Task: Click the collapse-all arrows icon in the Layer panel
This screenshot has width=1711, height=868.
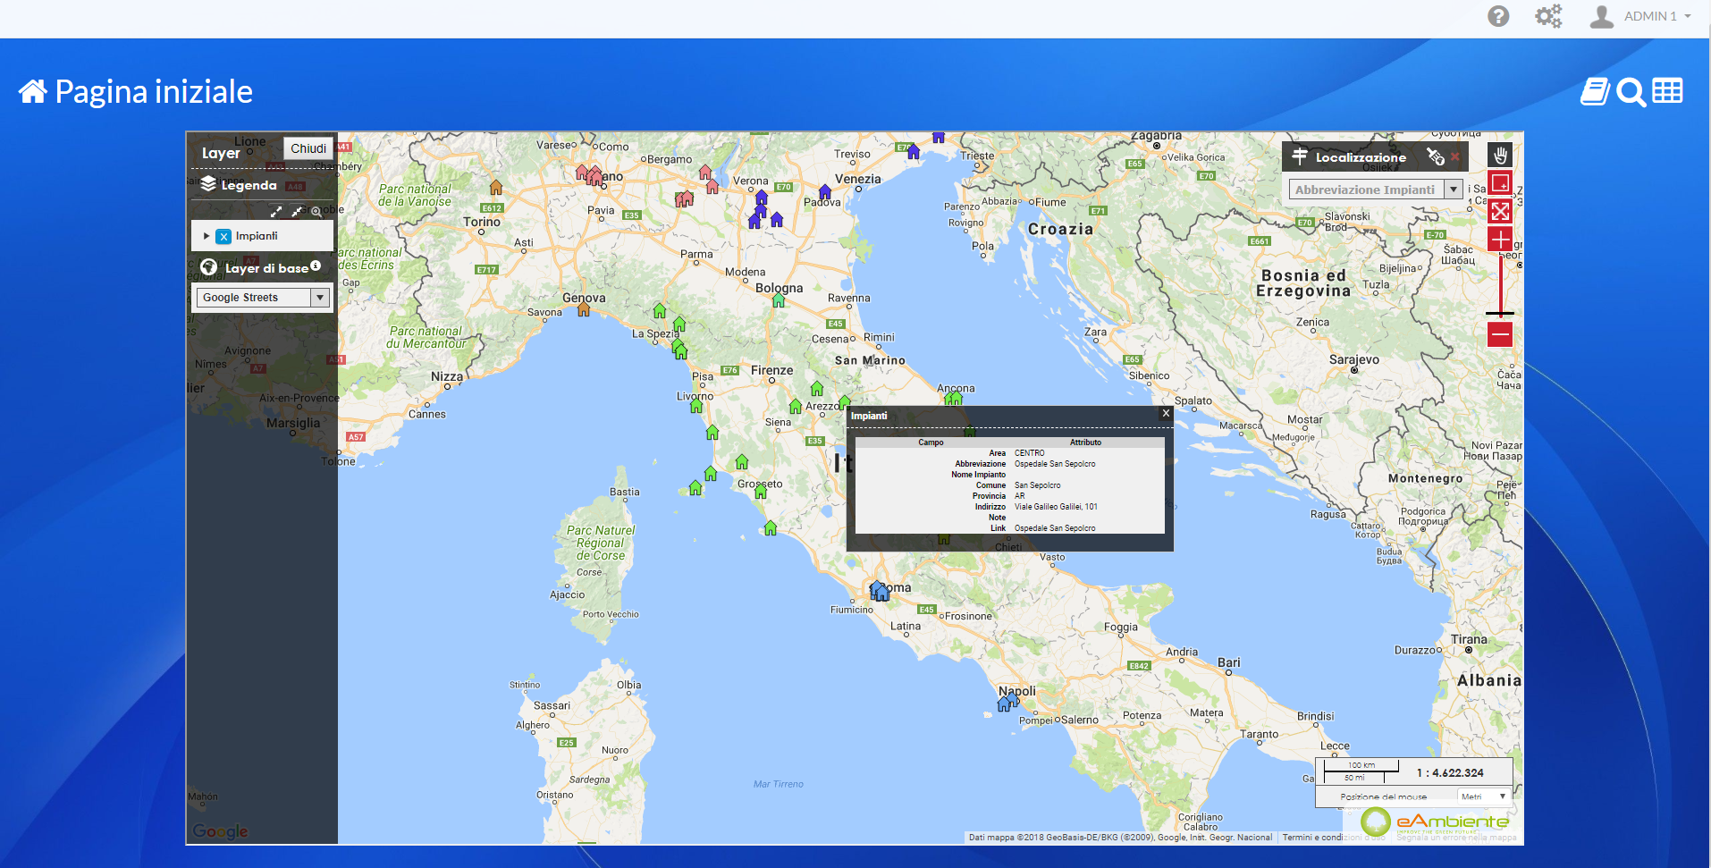Action: pos(296,212)
